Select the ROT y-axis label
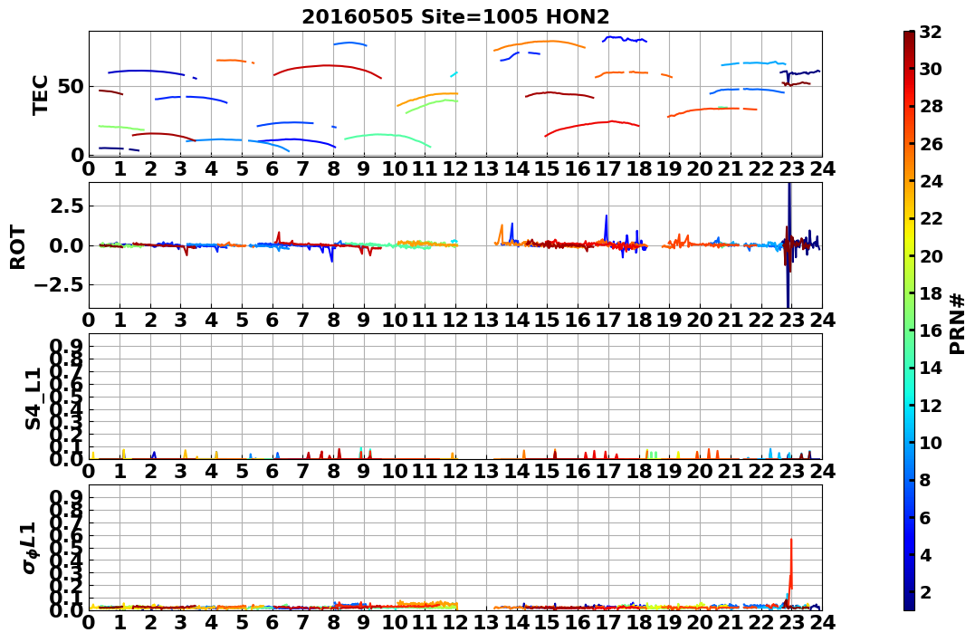The width and height of the screenshot is (975, 642). point(19,247)
